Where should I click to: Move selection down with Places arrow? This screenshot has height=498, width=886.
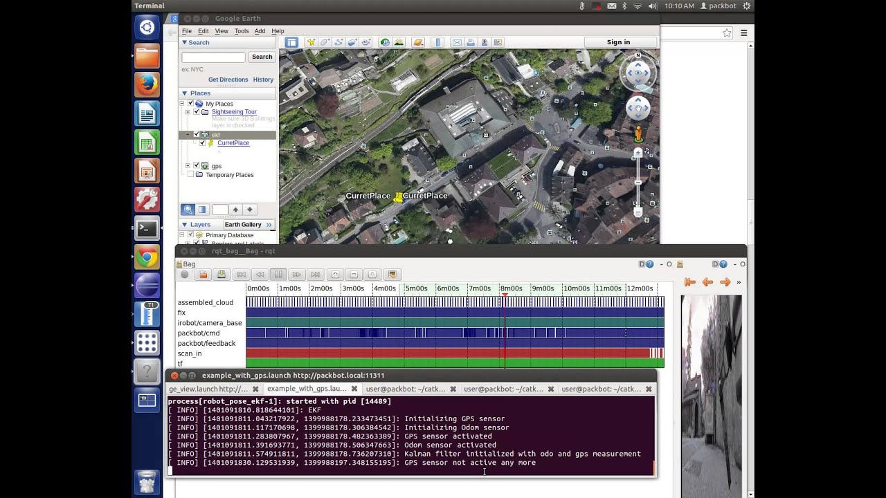[249, 210]
